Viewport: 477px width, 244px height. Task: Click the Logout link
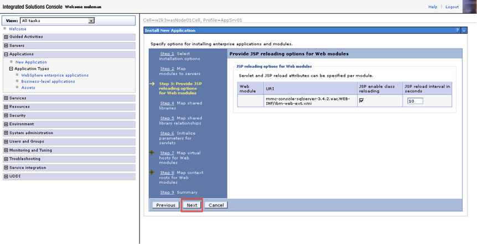click(452, 7)
